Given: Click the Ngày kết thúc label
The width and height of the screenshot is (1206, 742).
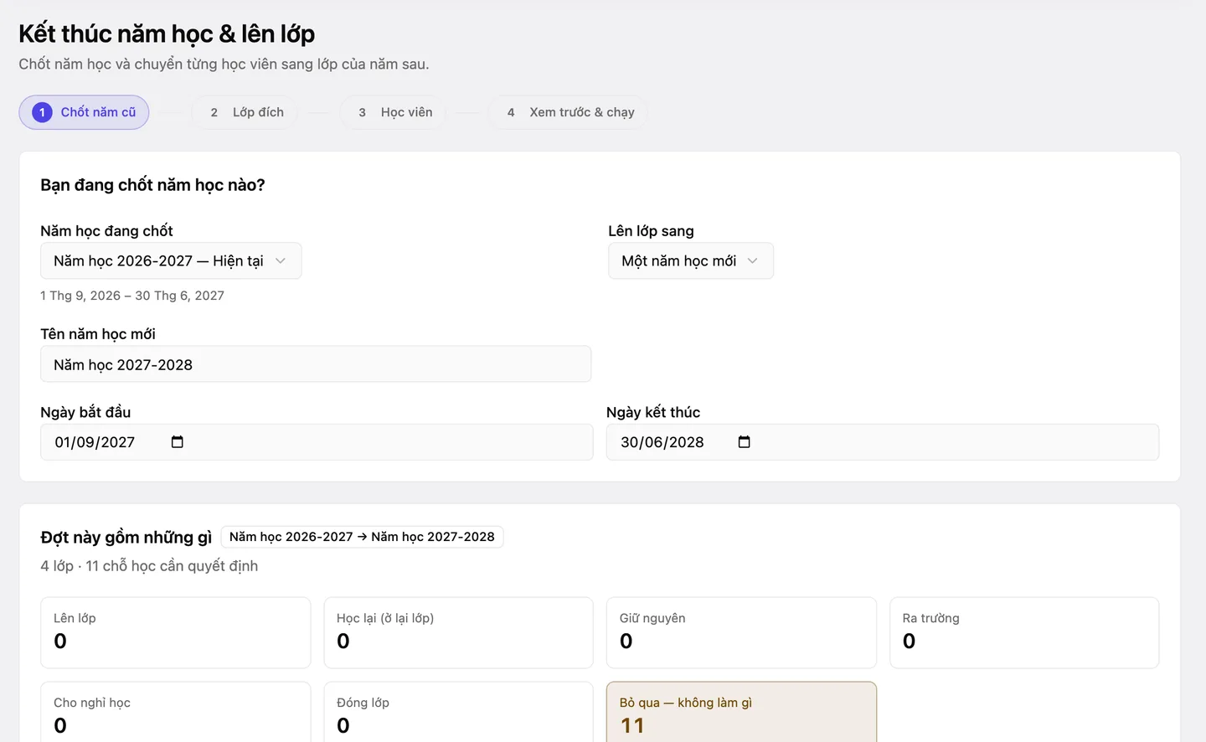Looking at the screenshot, I should coord(653,412).
